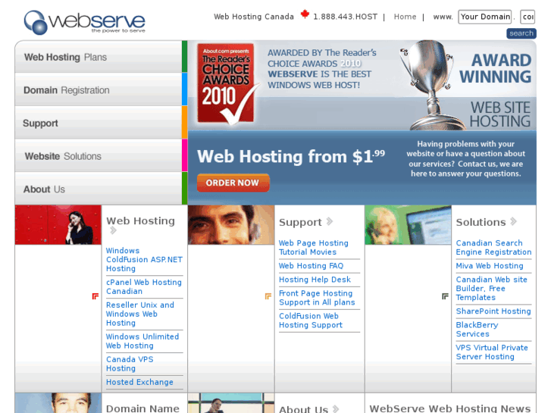
Task: Click the double-chevron beside About Us heading
Action: tap(336, 408)
